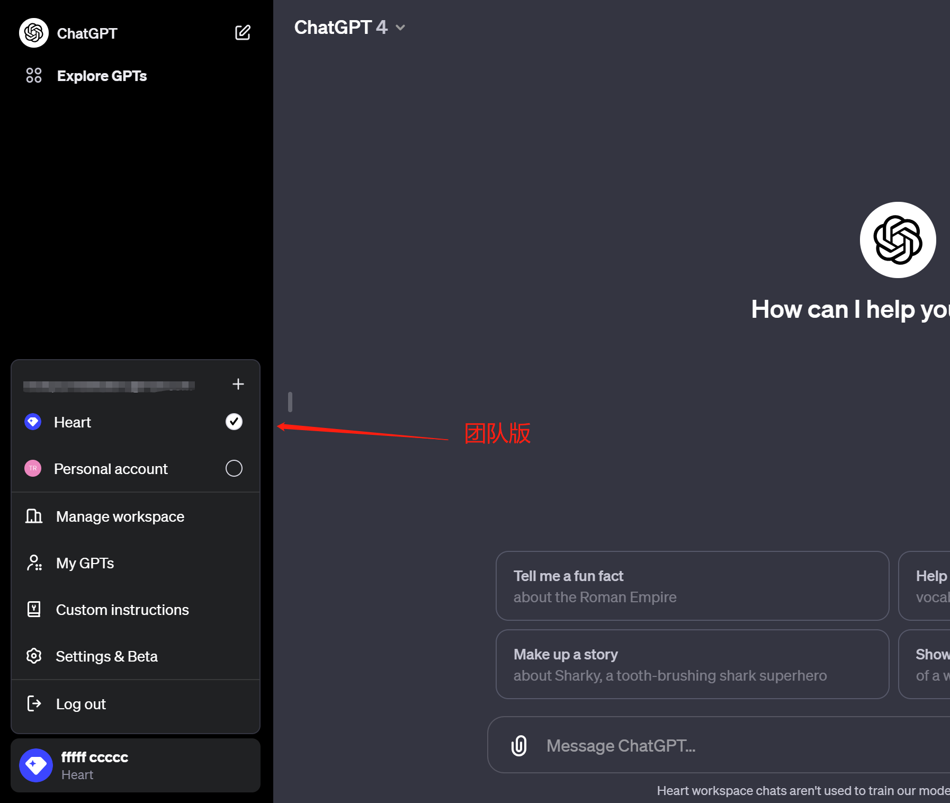Click the plus icon to add a workspace
Image resolution: width=950 pixels, height=803 pixels.
coord(238,384)
